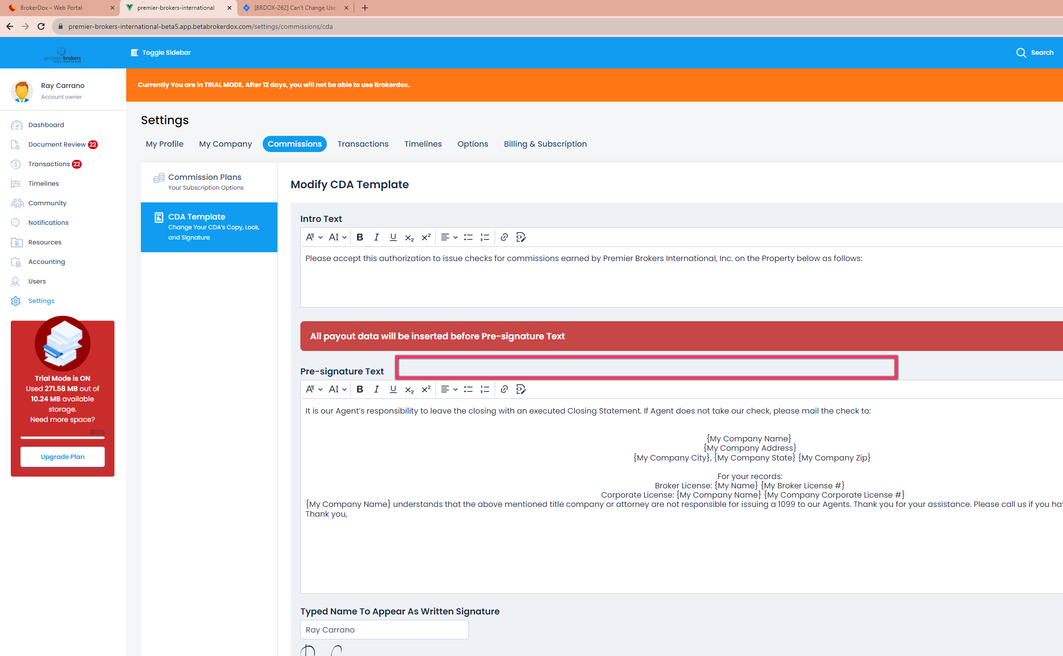This screenshot has width=1063, height=656.
Task: Open Billing & Subscription tab
Action: pyautogui.click(x=545, y=144)
